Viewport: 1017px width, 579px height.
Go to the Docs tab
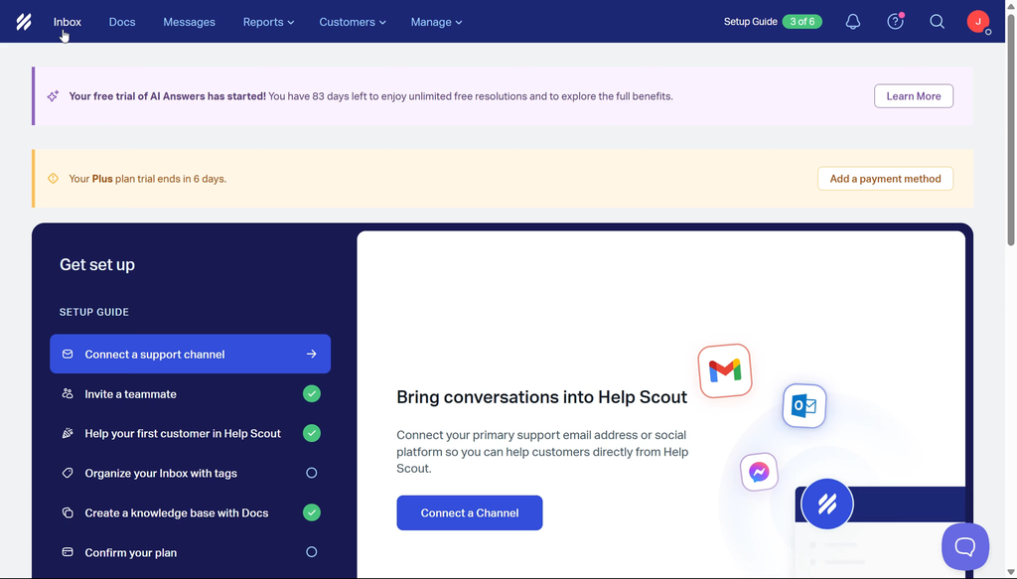click(x=122, y=22)
